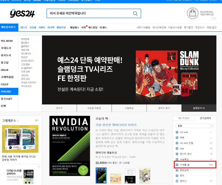Open 드라마/코미디 subcategory
Viewport: 222px width, 185px height.
(x=27, y=61)
